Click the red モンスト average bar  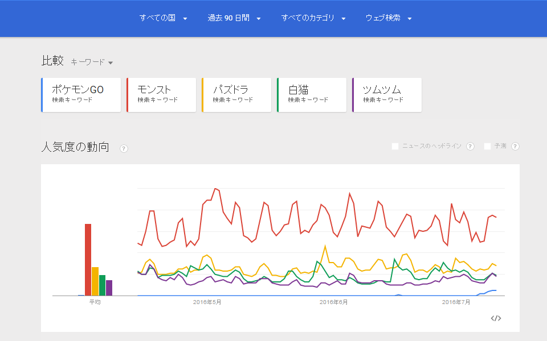click(88, 260)
